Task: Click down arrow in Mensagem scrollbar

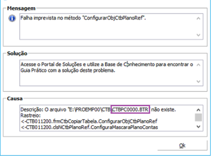Action: point(198,35)
